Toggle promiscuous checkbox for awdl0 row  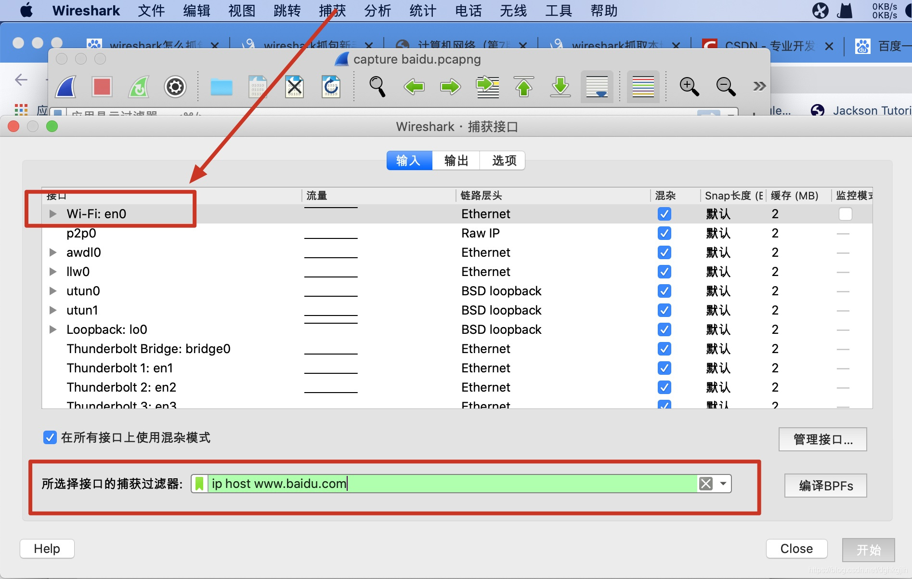[x=664, y=252]
